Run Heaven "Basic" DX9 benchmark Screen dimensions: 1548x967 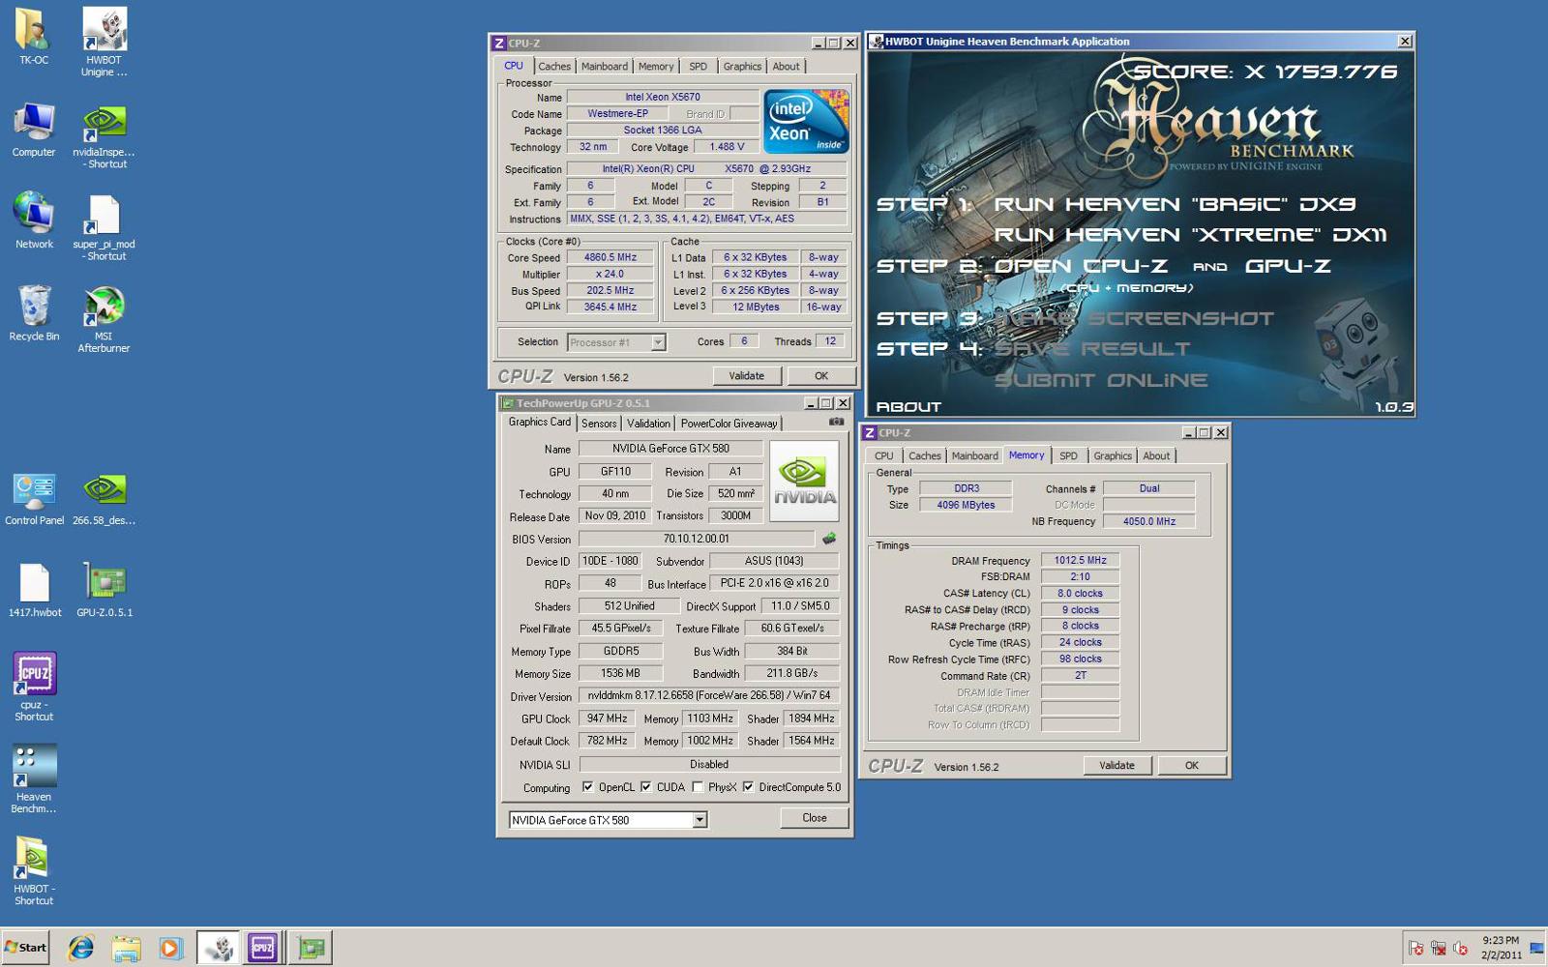pos(1175,205)
